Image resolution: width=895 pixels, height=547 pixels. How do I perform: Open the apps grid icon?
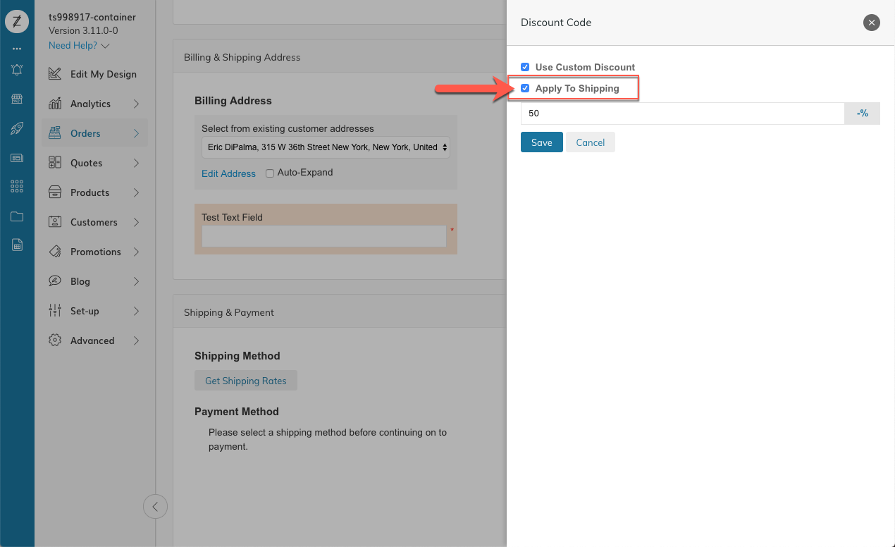click(17, 187)
